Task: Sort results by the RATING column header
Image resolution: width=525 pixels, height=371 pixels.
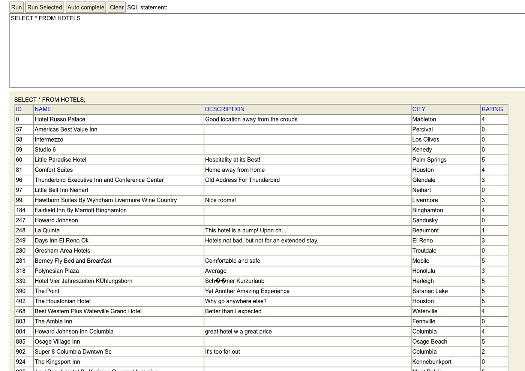Action: 492,109
